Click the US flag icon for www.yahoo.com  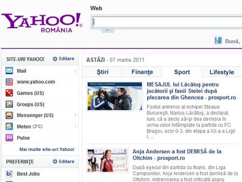pos(9,82)
